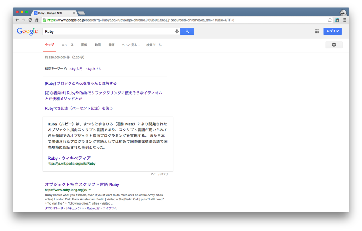The image size is (362, 231).
Task: Click the フィードバック link
Action: click(159, 174)
